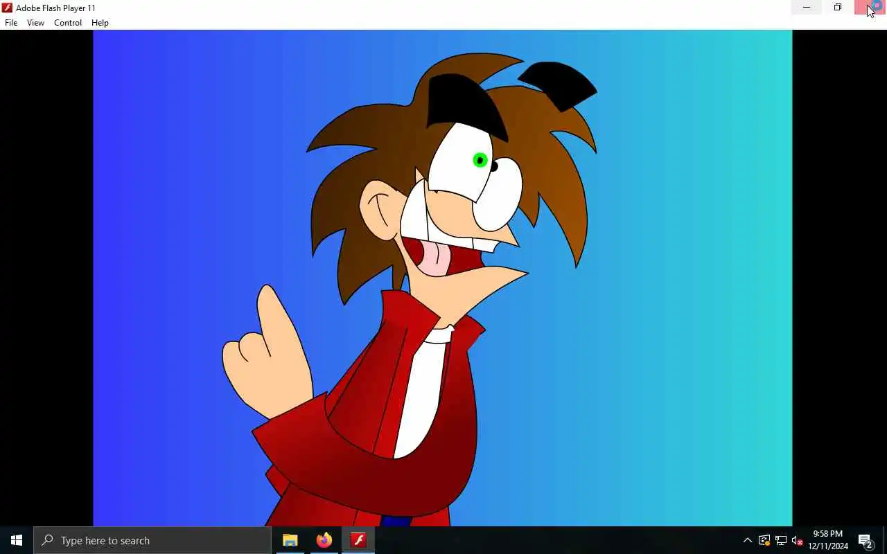Click the Adobe Flash Player title bar icon
This screenshot has width=887, height=554.
(7, 8)
